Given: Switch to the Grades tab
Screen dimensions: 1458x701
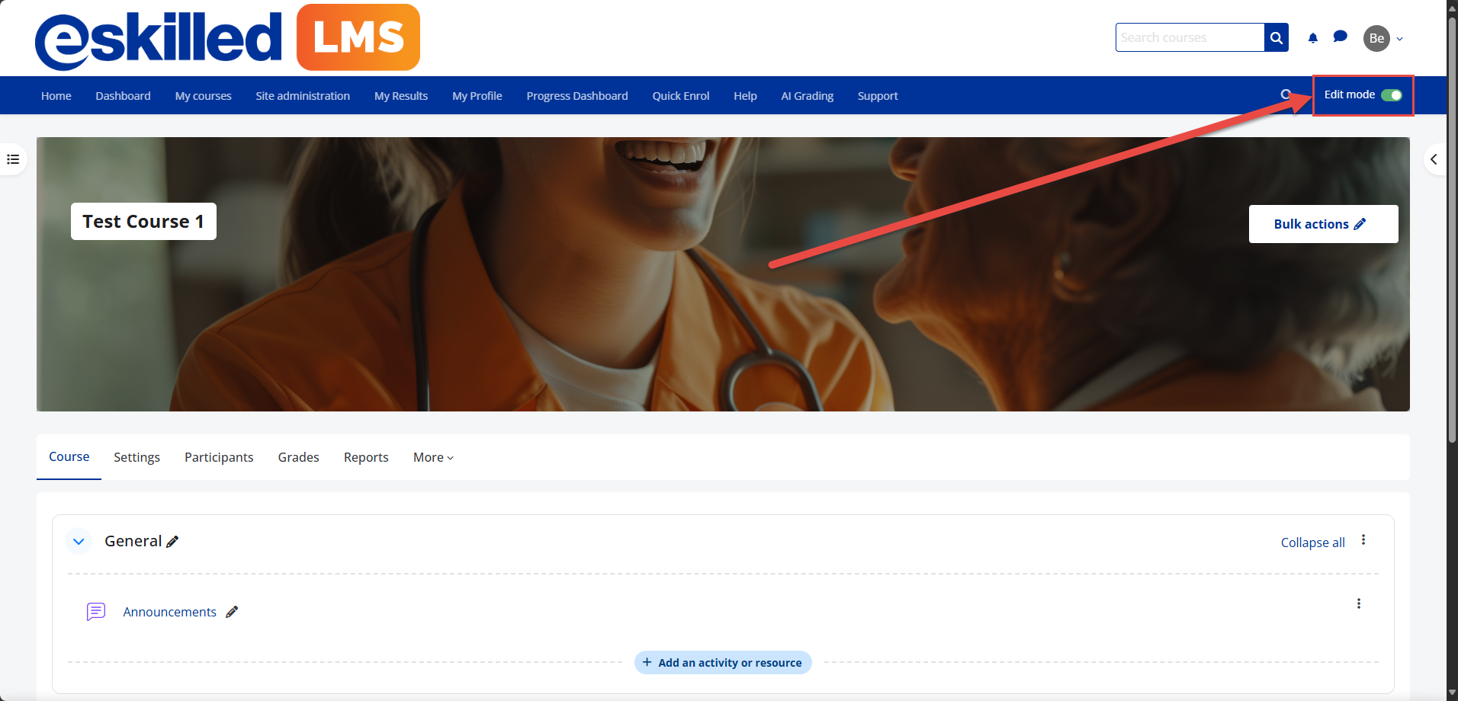Looking at the screenshot, I should [x=298, y=457].
